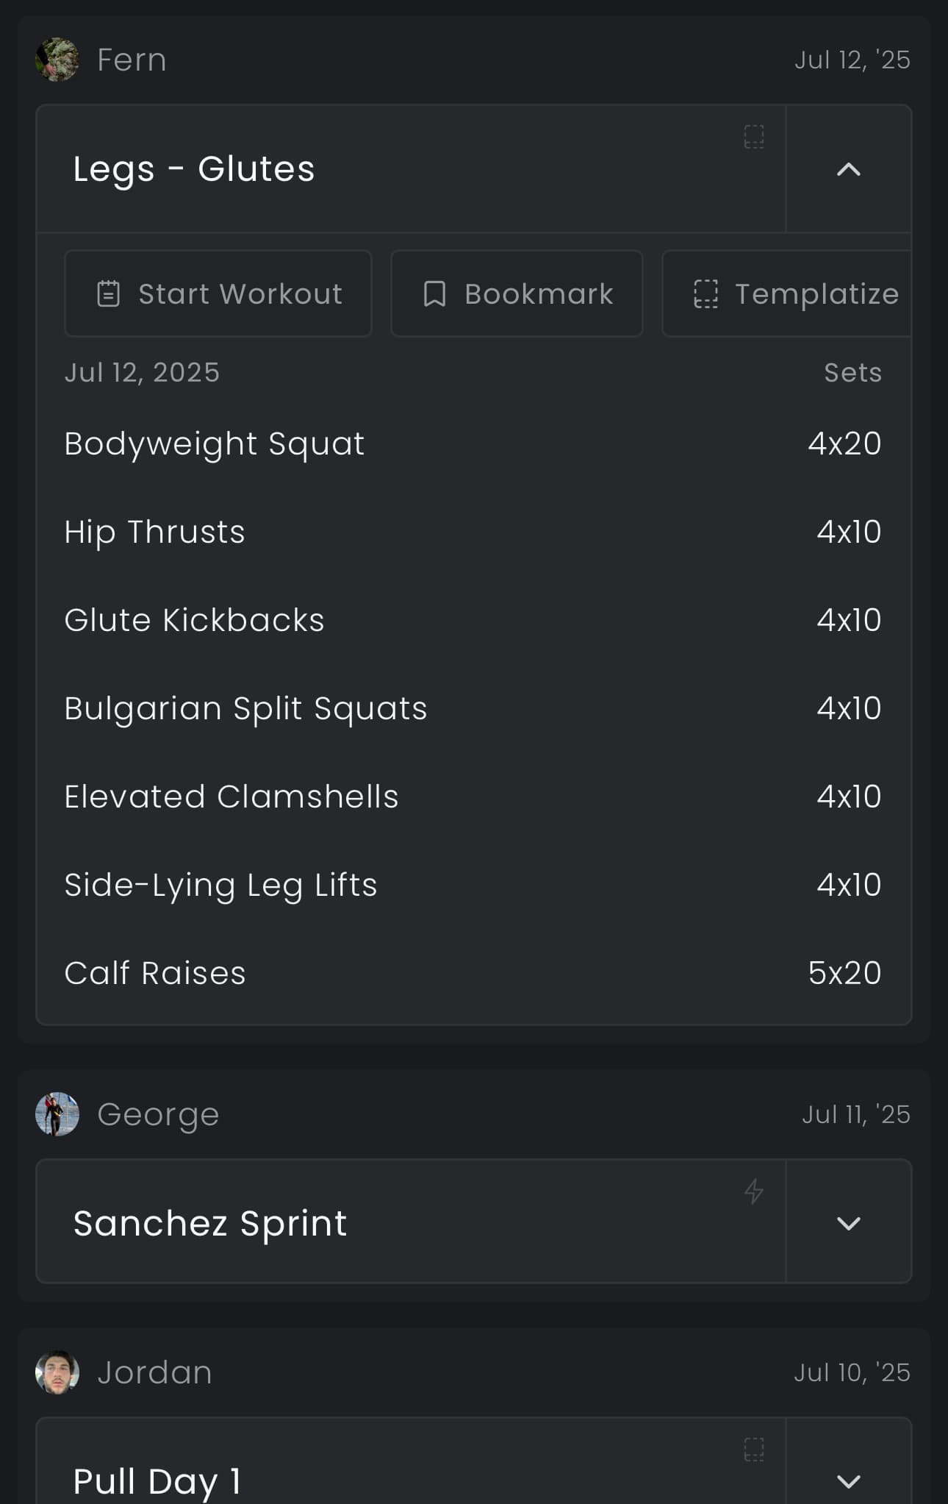Image resolution: width=948 pixels, height=1504 pixels.
Task: Click the bookmark flag icon beside Bookmark
Action: click(x=435, y=293)
